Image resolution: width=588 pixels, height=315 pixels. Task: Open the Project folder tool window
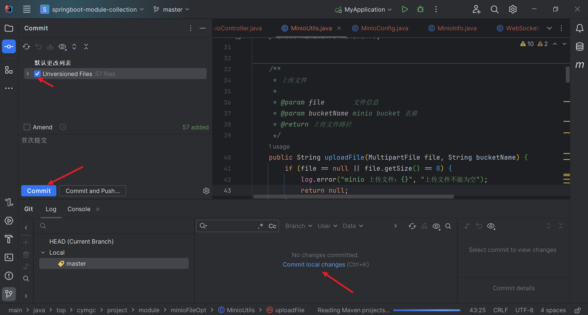coord(9,28)
